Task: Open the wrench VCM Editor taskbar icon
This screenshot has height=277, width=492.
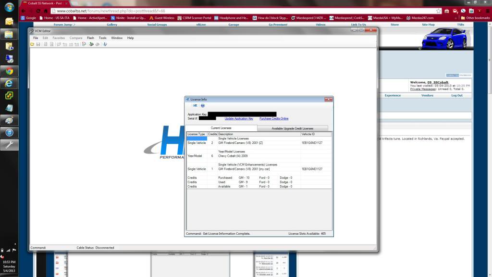Action: [9, 145]
